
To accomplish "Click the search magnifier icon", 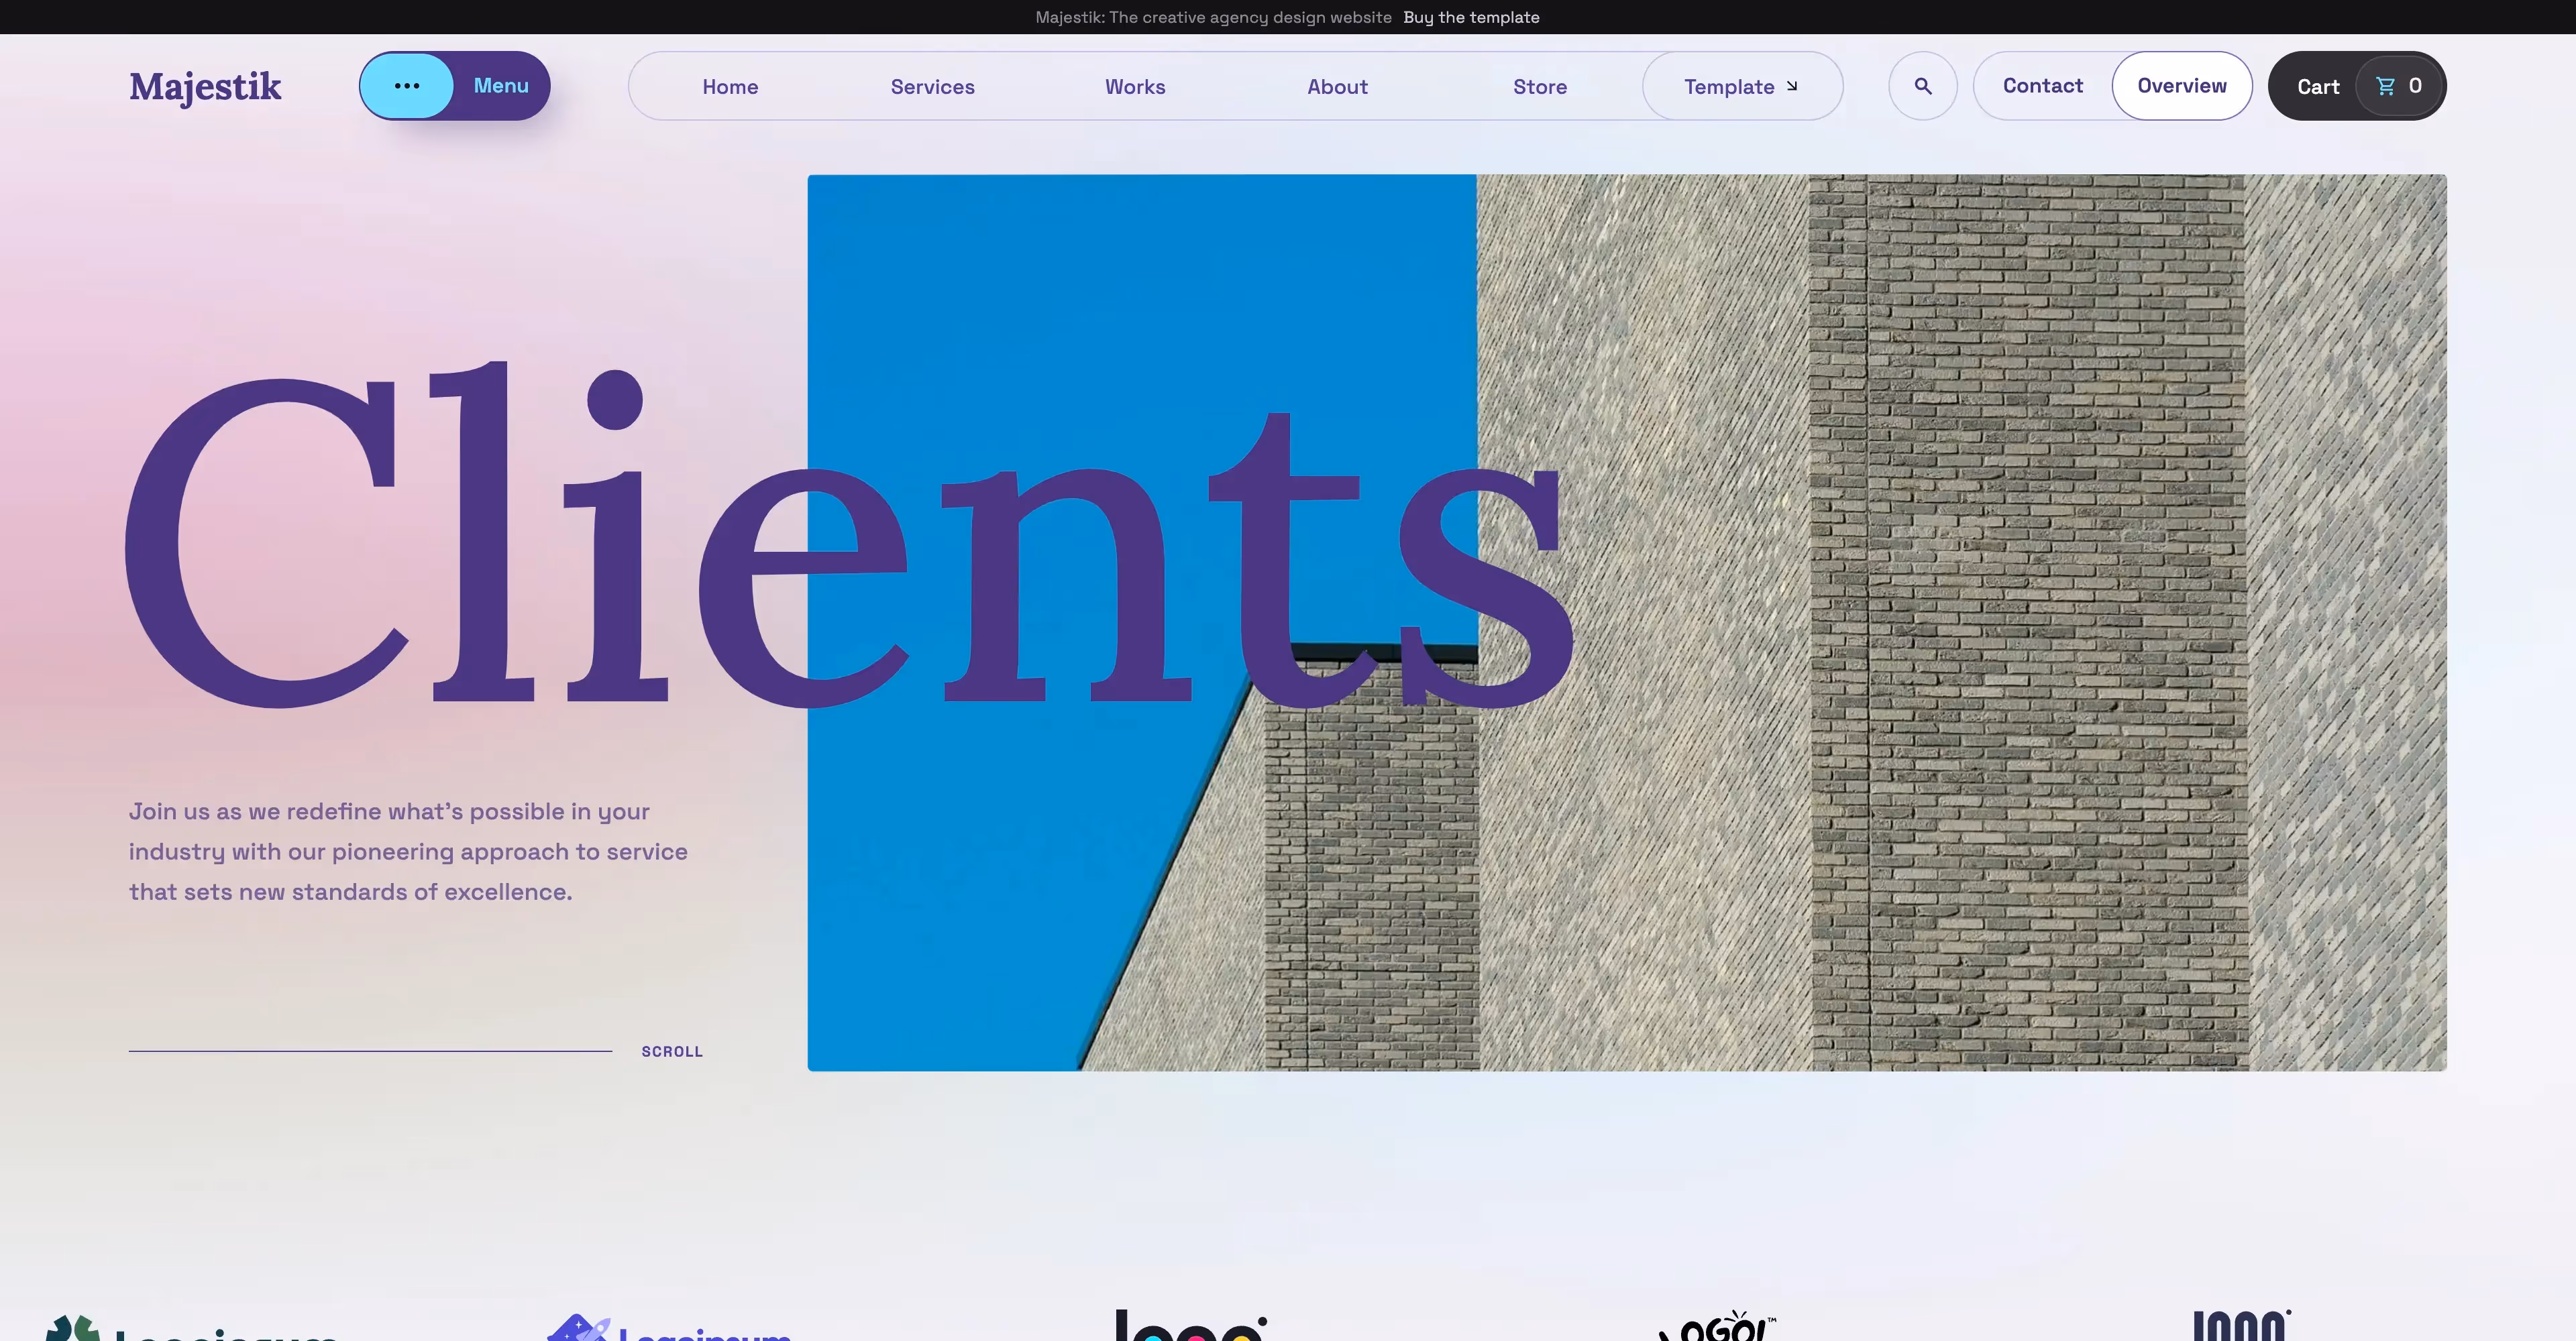I will [1922, 86].
